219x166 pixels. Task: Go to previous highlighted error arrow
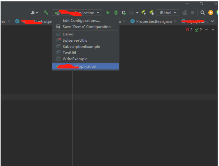206,30
